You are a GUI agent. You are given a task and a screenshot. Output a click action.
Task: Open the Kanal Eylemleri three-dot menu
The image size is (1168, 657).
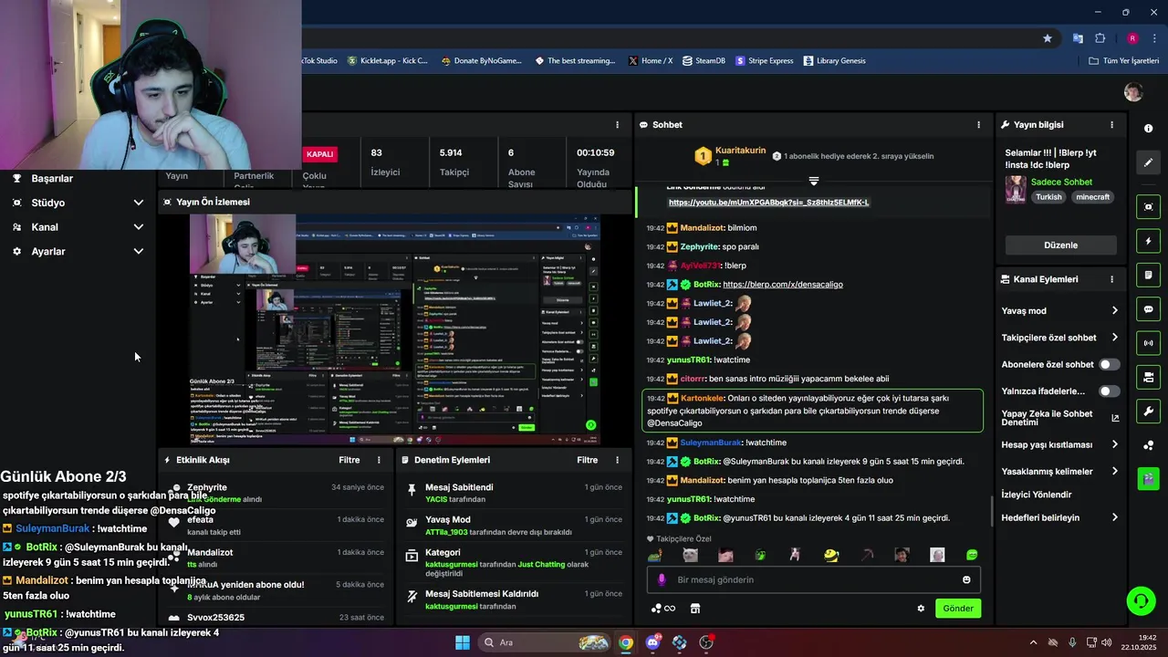(x=1111, y=279)
